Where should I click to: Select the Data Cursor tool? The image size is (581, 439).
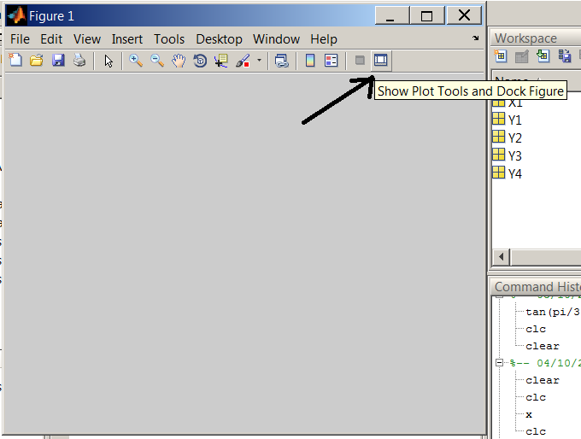pyautogui.click(x=221, y=61)
